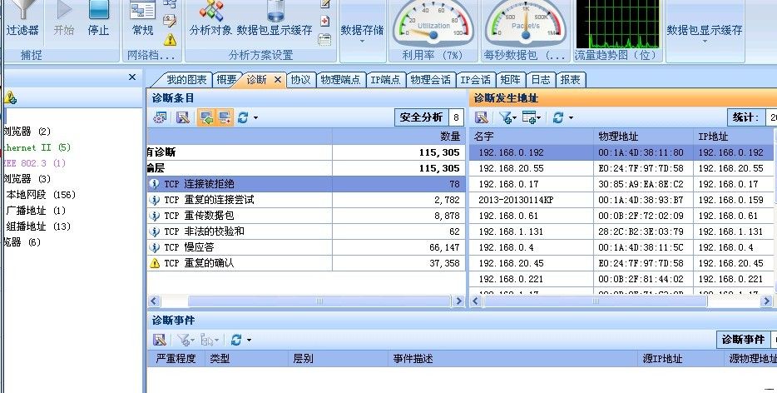Open the add-column dropdown in 诊断发生地址
The width and height of the screenshot is (777, 393).
(x=532, y=117)
